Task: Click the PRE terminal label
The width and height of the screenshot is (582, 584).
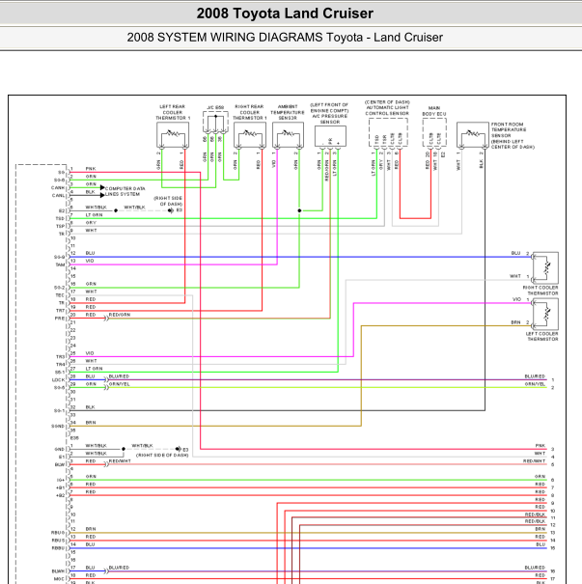Action: pyautogui.click(x=60, y=319)
